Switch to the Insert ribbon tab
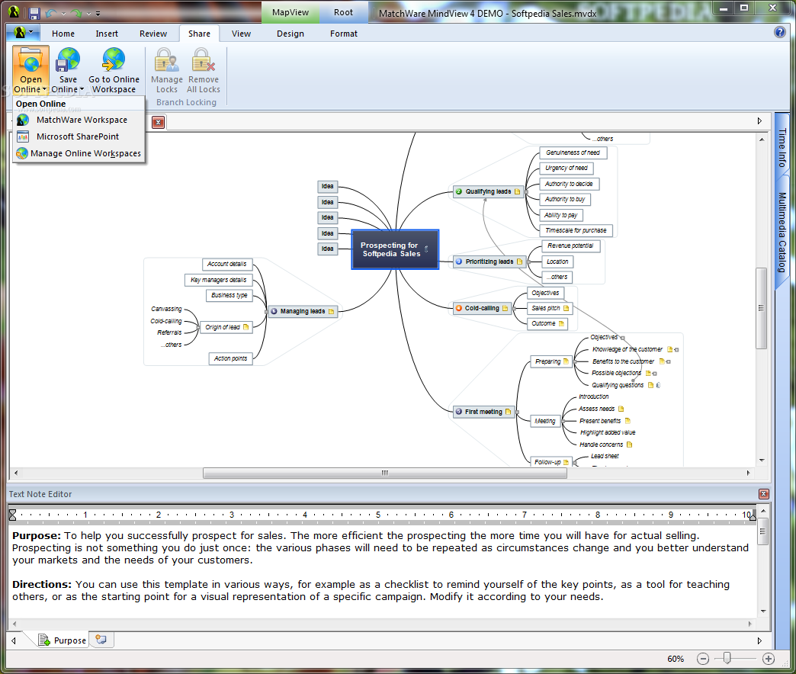This screenshot has height=674, width=796. (107, 34)
